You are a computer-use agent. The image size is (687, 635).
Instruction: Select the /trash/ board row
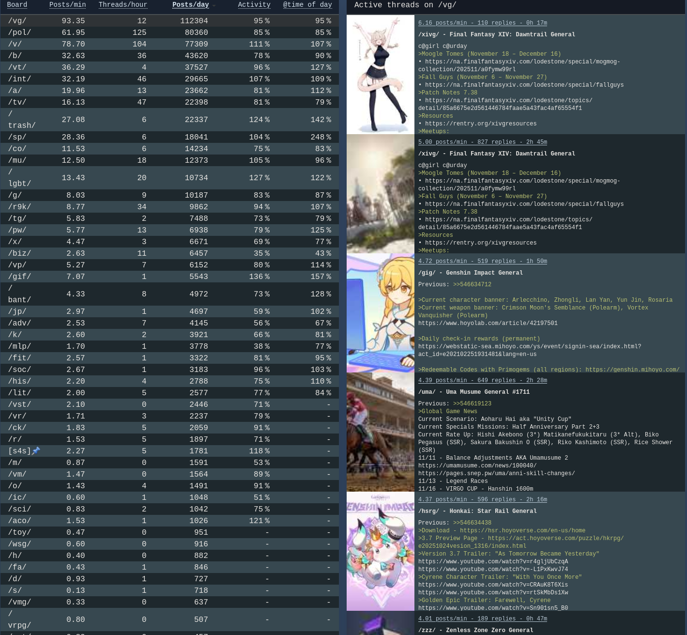pos(169,120)
